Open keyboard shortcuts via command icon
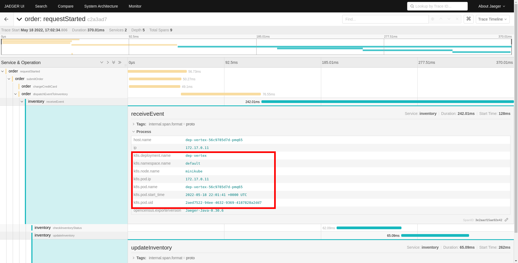 point(469,19)
